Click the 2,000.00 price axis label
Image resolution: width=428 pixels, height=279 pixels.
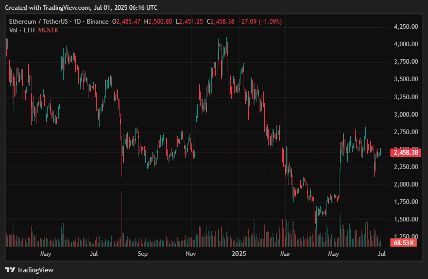405,184
